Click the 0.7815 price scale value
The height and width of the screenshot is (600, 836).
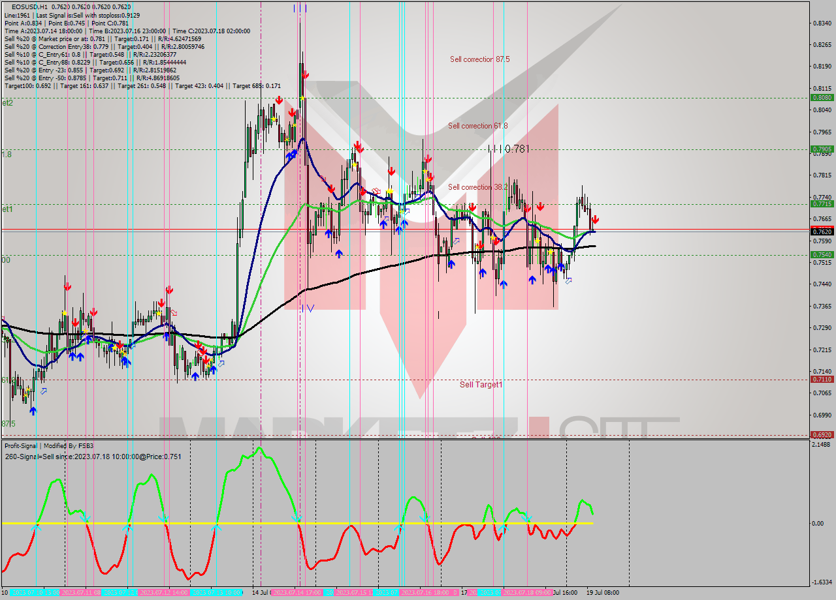click(x=822, y=175)
